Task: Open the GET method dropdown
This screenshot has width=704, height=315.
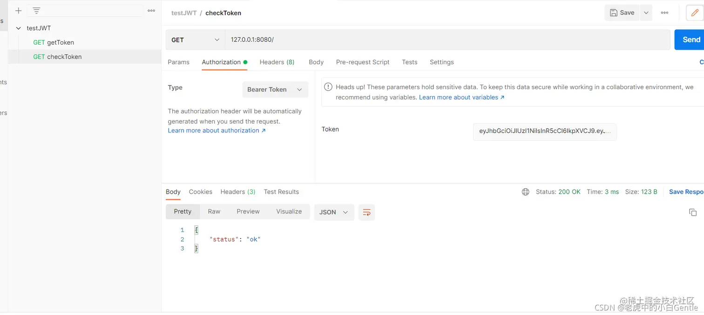Action: tap(195, 40)
